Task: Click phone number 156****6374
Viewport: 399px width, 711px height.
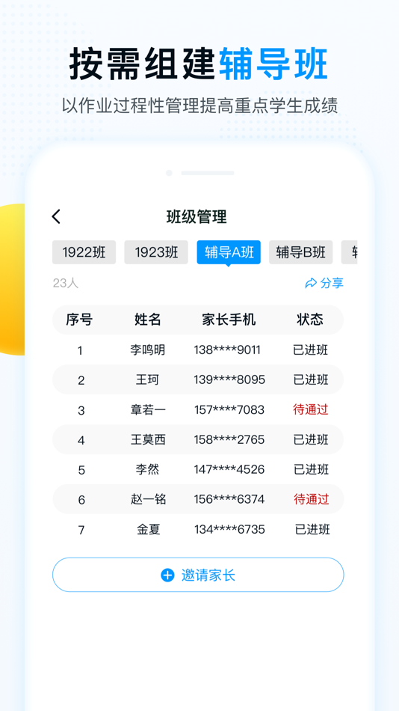Action: pos(229,500)
